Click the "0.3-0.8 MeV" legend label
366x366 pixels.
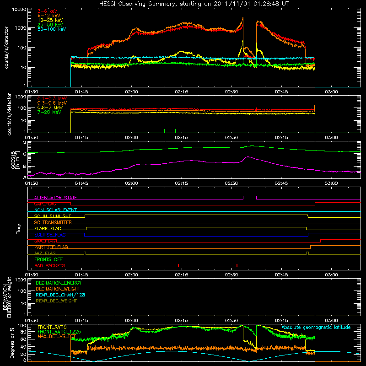pos(52,103)
